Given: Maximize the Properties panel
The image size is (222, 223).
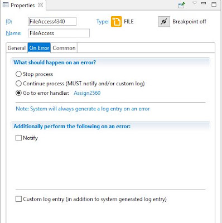Looking at the screenshot, I should click(x=214, y=4).
